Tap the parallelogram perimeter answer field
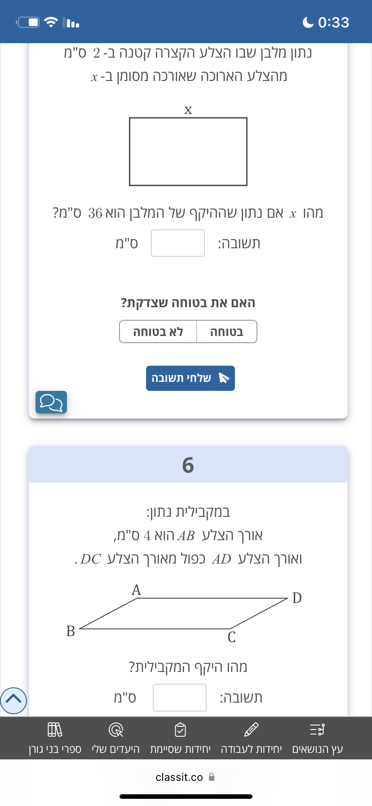 [180, 698]
